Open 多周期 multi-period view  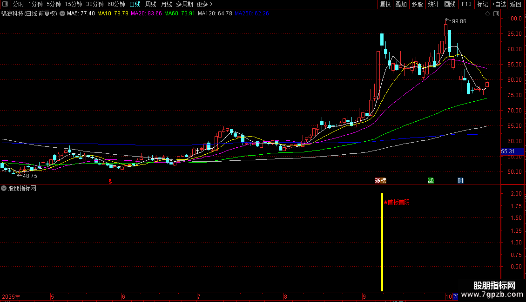pyautogui.click(x=184, y=4)
